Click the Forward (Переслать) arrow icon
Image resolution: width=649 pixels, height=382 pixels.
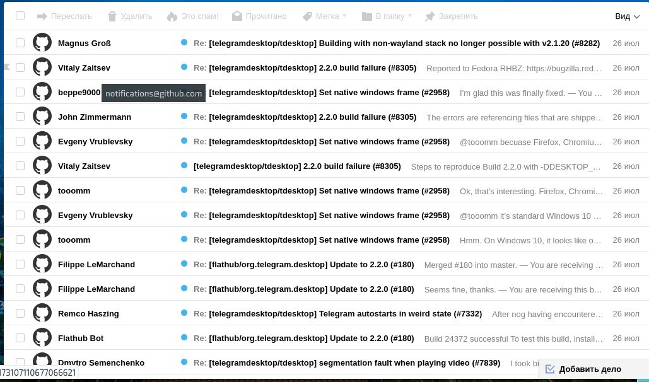(x=42, y=16)
